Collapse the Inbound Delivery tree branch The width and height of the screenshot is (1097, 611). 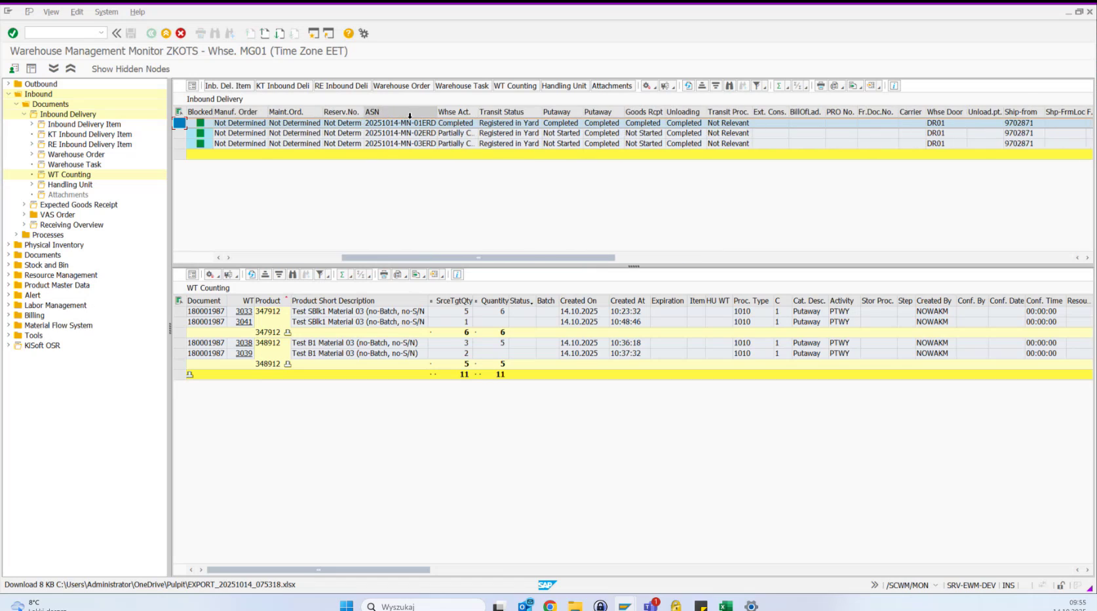[24, 113]
